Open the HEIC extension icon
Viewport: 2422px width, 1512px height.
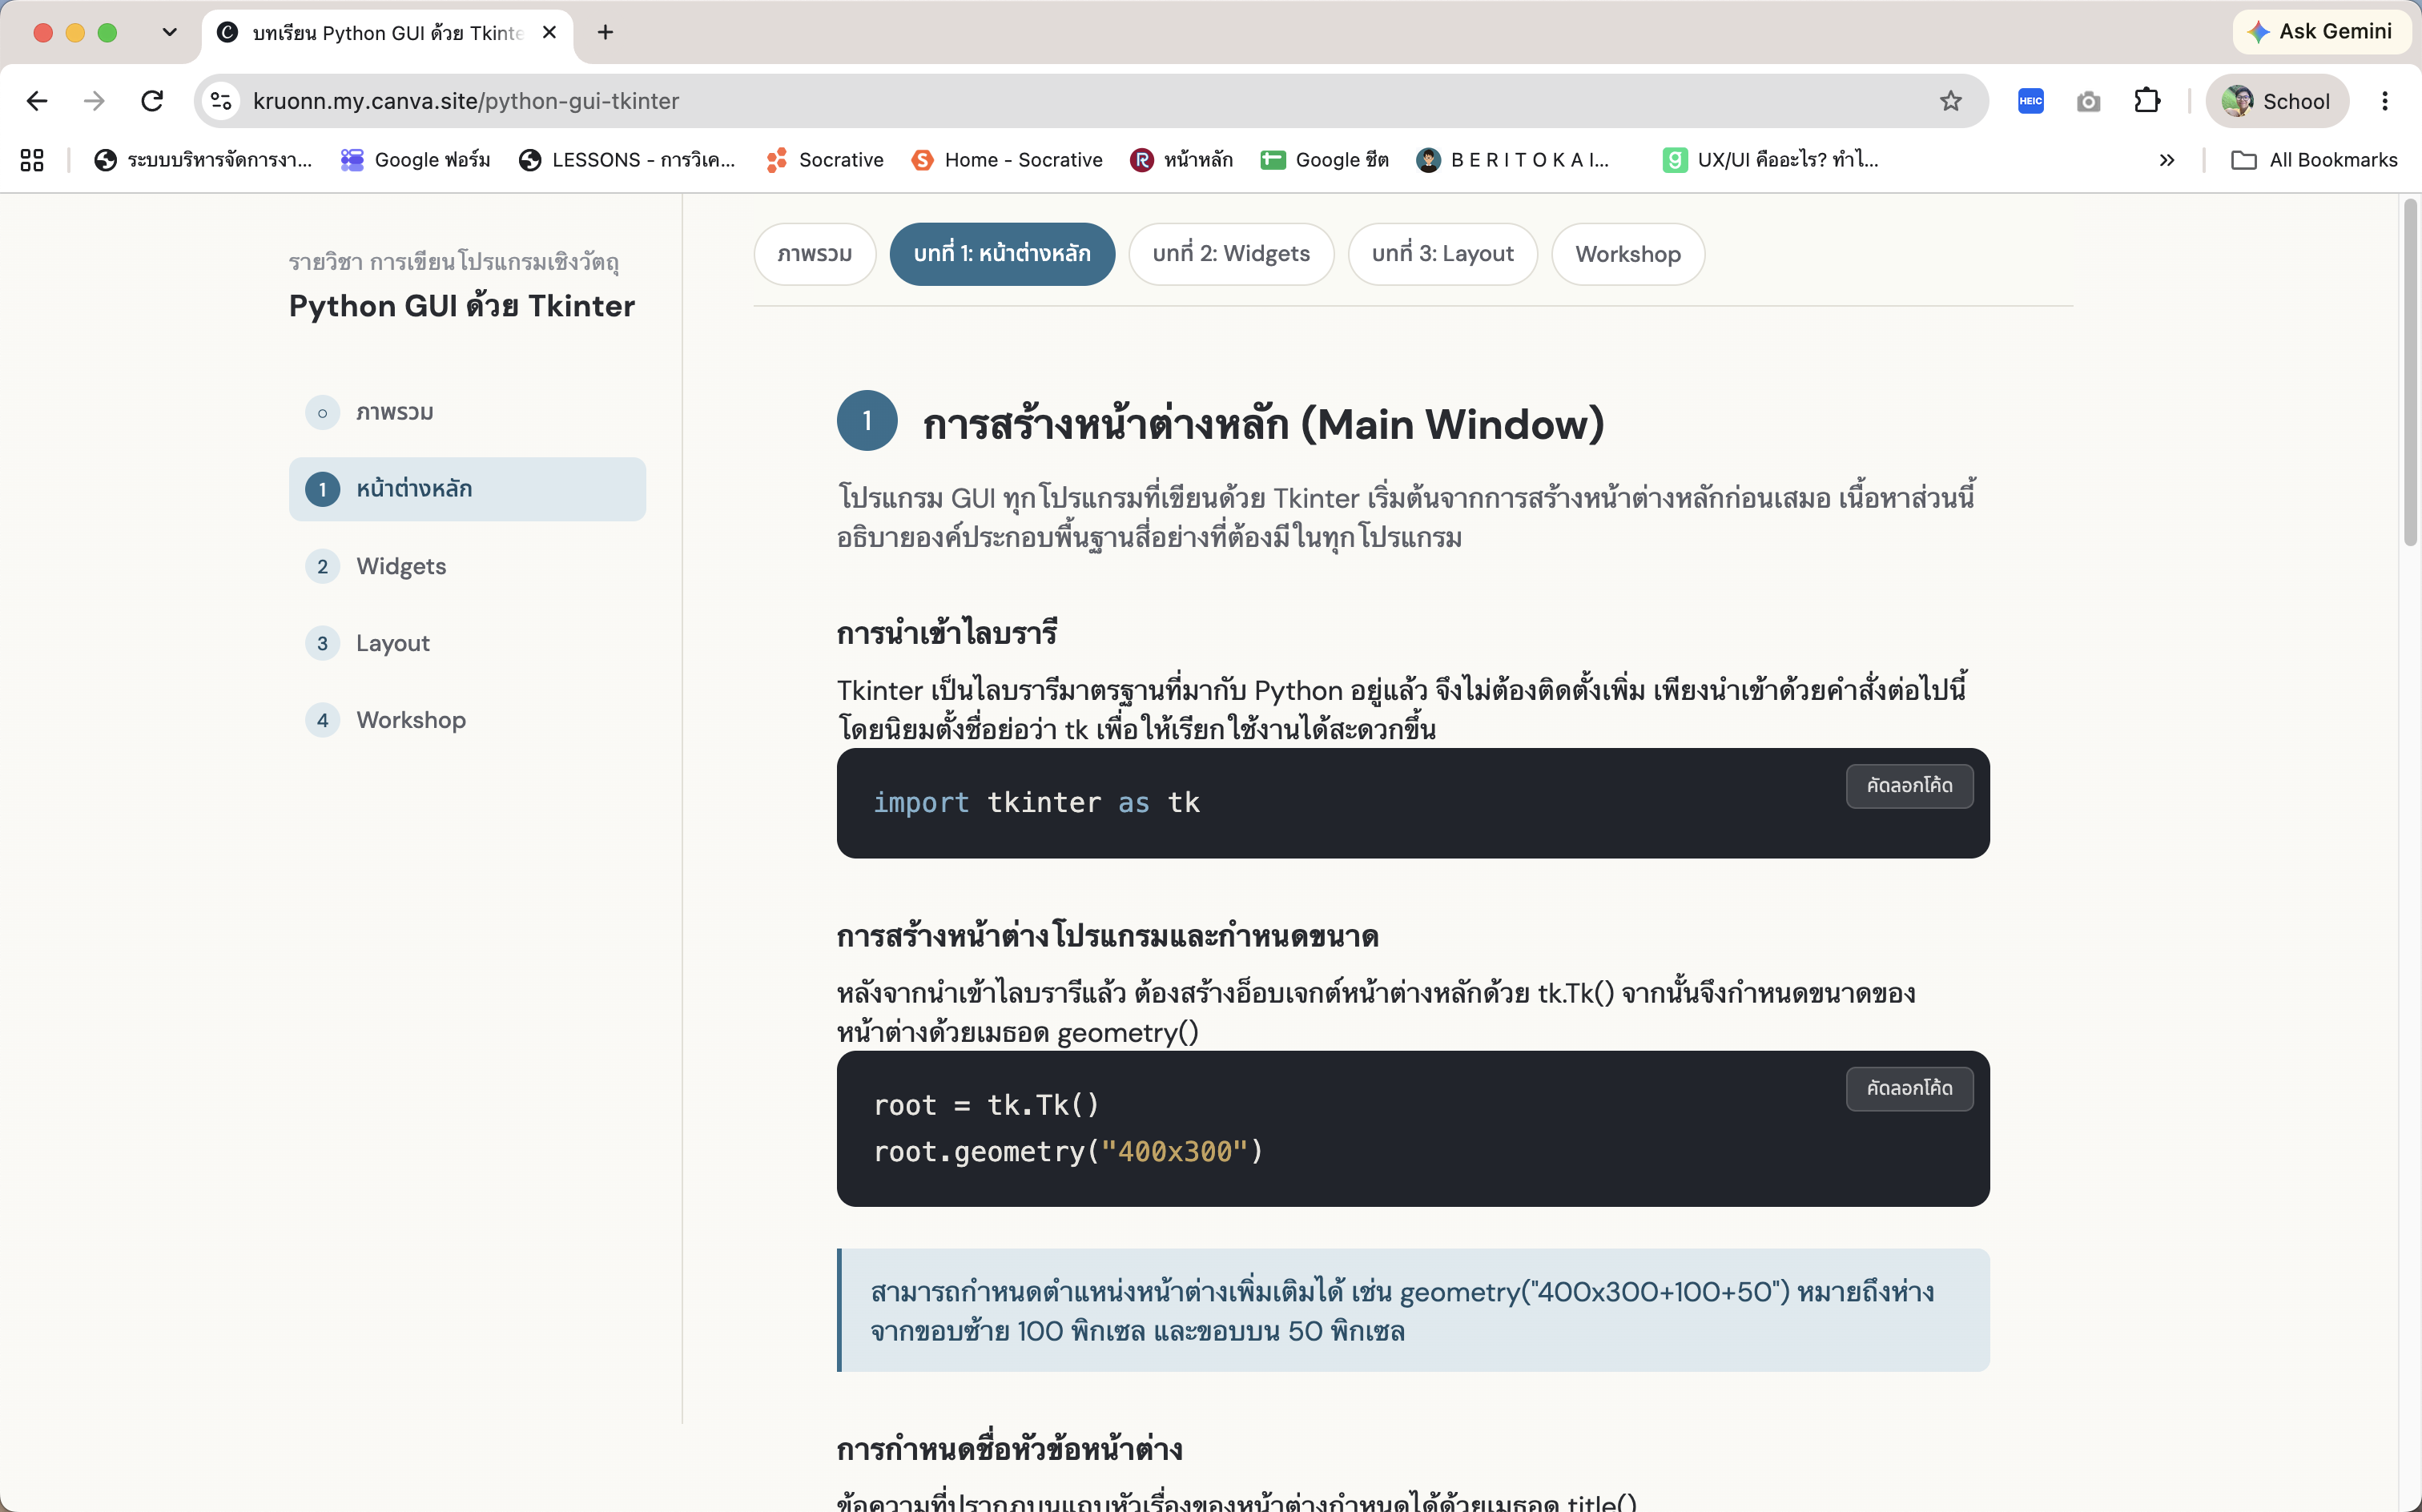2030,101
